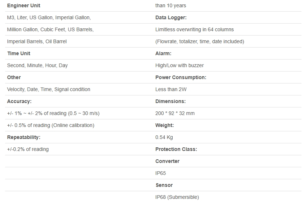Click the Time Unit heading

(x=19, y=53)
